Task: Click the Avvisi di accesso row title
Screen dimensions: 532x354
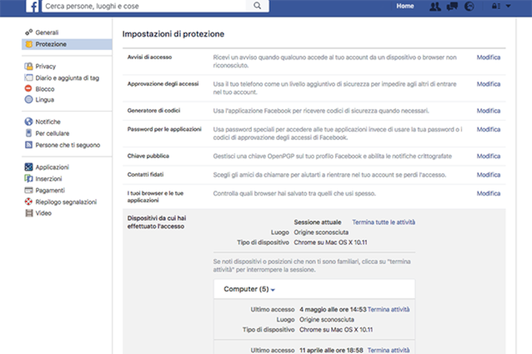Action: [150, 57]
